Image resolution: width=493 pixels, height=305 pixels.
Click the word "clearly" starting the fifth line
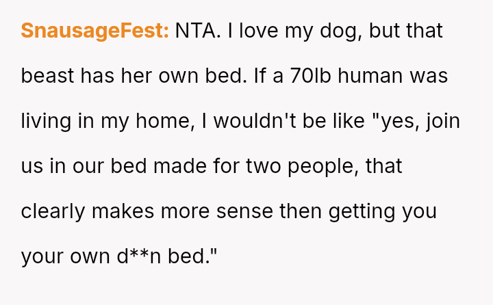(53, 211)
